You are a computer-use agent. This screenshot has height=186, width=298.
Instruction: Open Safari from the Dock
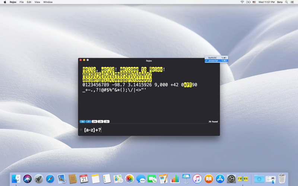click(x=50, y=179)
